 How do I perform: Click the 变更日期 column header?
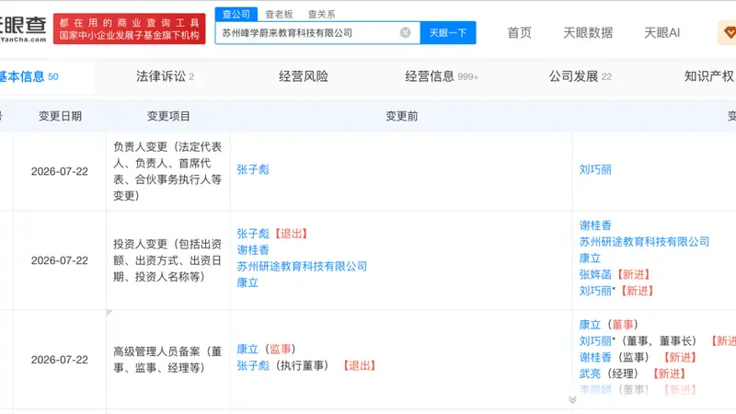(x=60, y=116)
